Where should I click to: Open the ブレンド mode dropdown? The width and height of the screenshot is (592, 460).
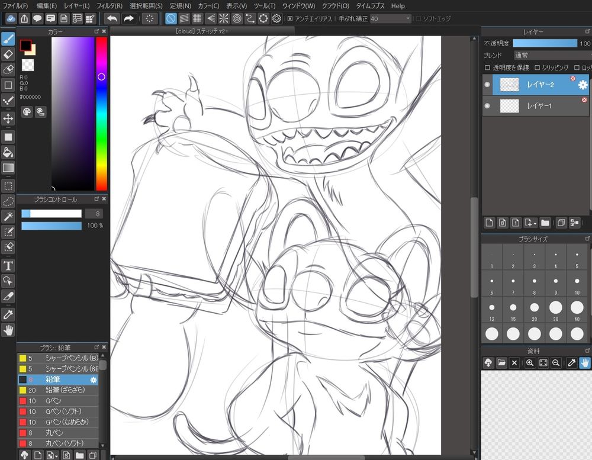(553, 56)
